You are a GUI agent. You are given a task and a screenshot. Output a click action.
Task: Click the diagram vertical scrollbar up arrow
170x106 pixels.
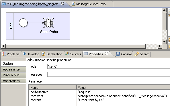pyautogui.click(x=164, y=10)
